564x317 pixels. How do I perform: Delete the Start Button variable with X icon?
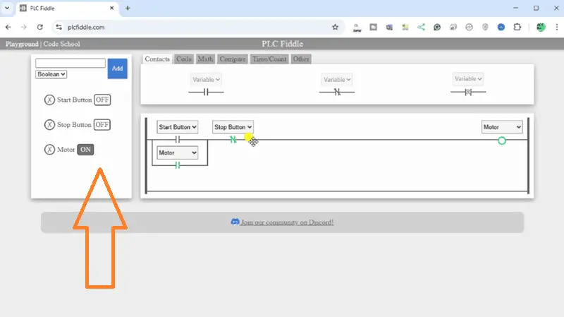point(49,100)
